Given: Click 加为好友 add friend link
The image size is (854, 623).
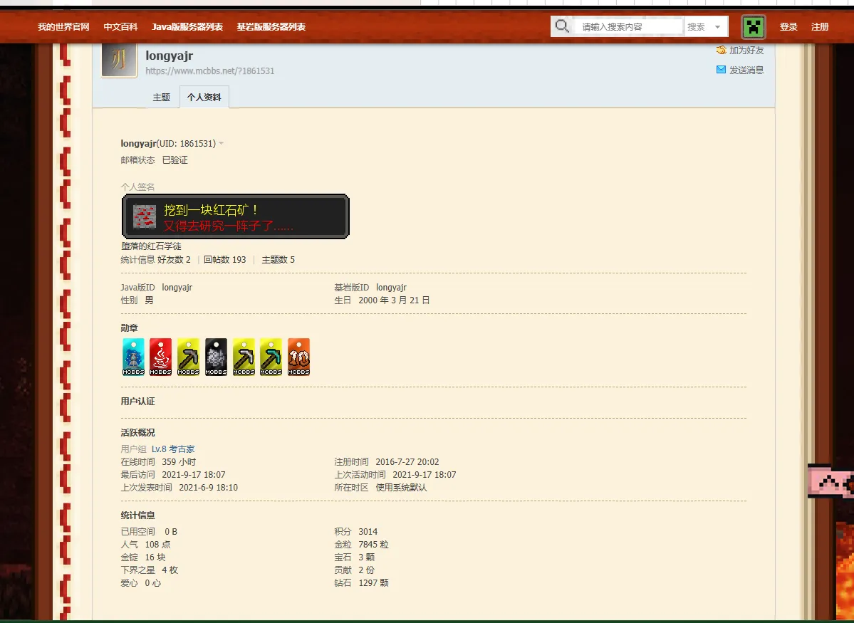Looking at the screenshot, I should tap(746, 50).
